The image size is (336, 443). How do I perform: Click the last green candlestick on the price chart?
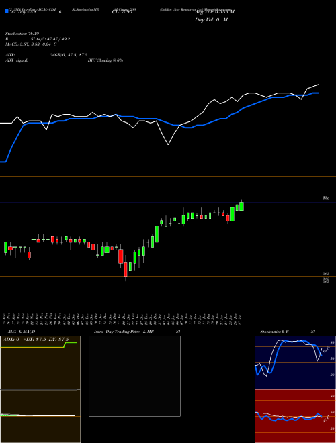[x=241, y=206]
